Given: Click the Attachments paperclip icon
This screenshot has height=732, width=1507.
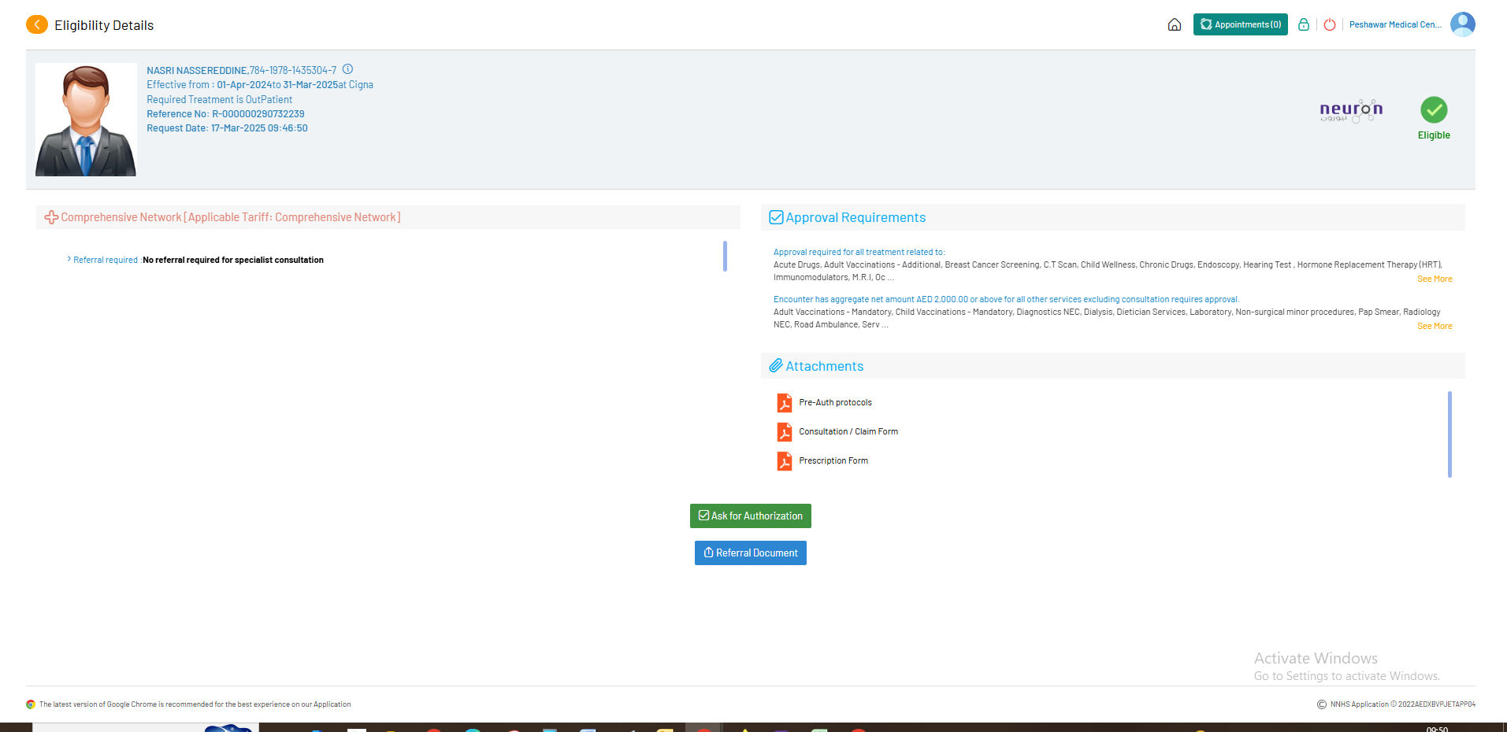Looking at the screenshot, I should click(x=776, y=366).
